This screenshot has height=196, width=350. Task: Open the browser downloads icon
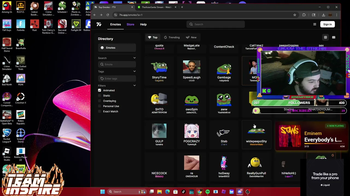tap(323, 15)
